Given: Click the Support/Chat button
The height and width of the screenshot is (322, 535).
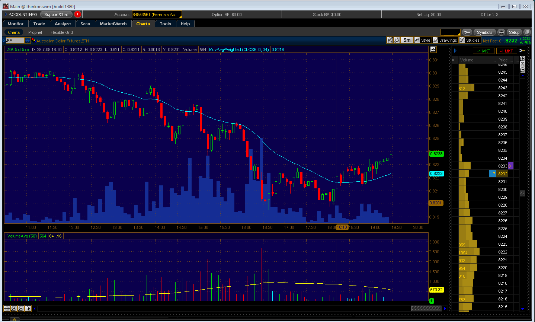Looking at the screenshot, I should pos(56,15).
